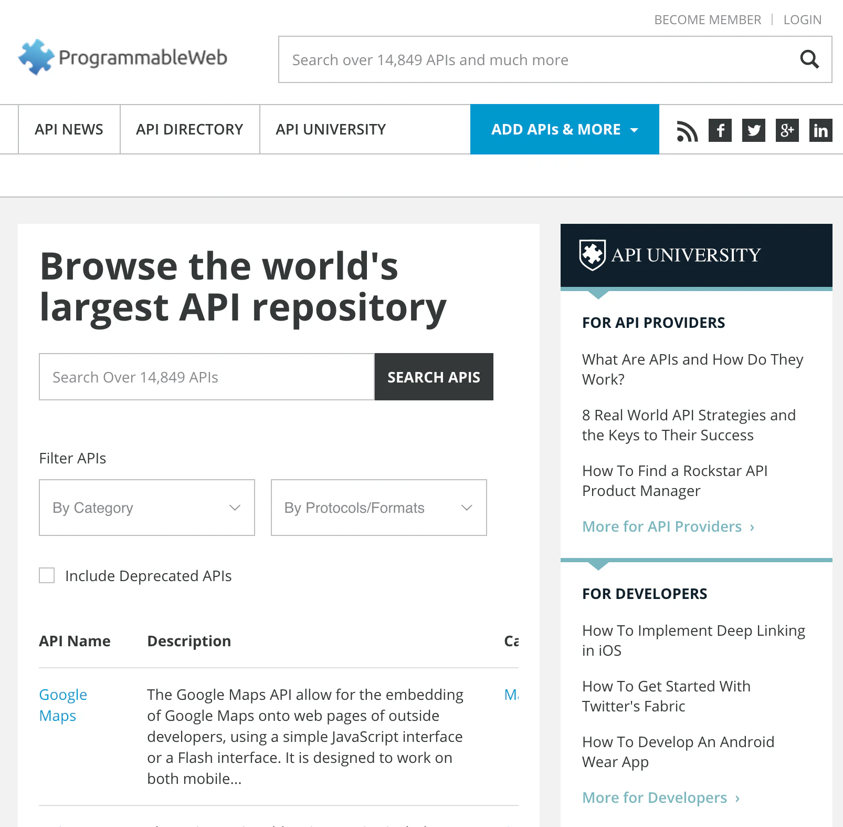
Task: Switch to API DIRECTORY
Action: [189, 129]
